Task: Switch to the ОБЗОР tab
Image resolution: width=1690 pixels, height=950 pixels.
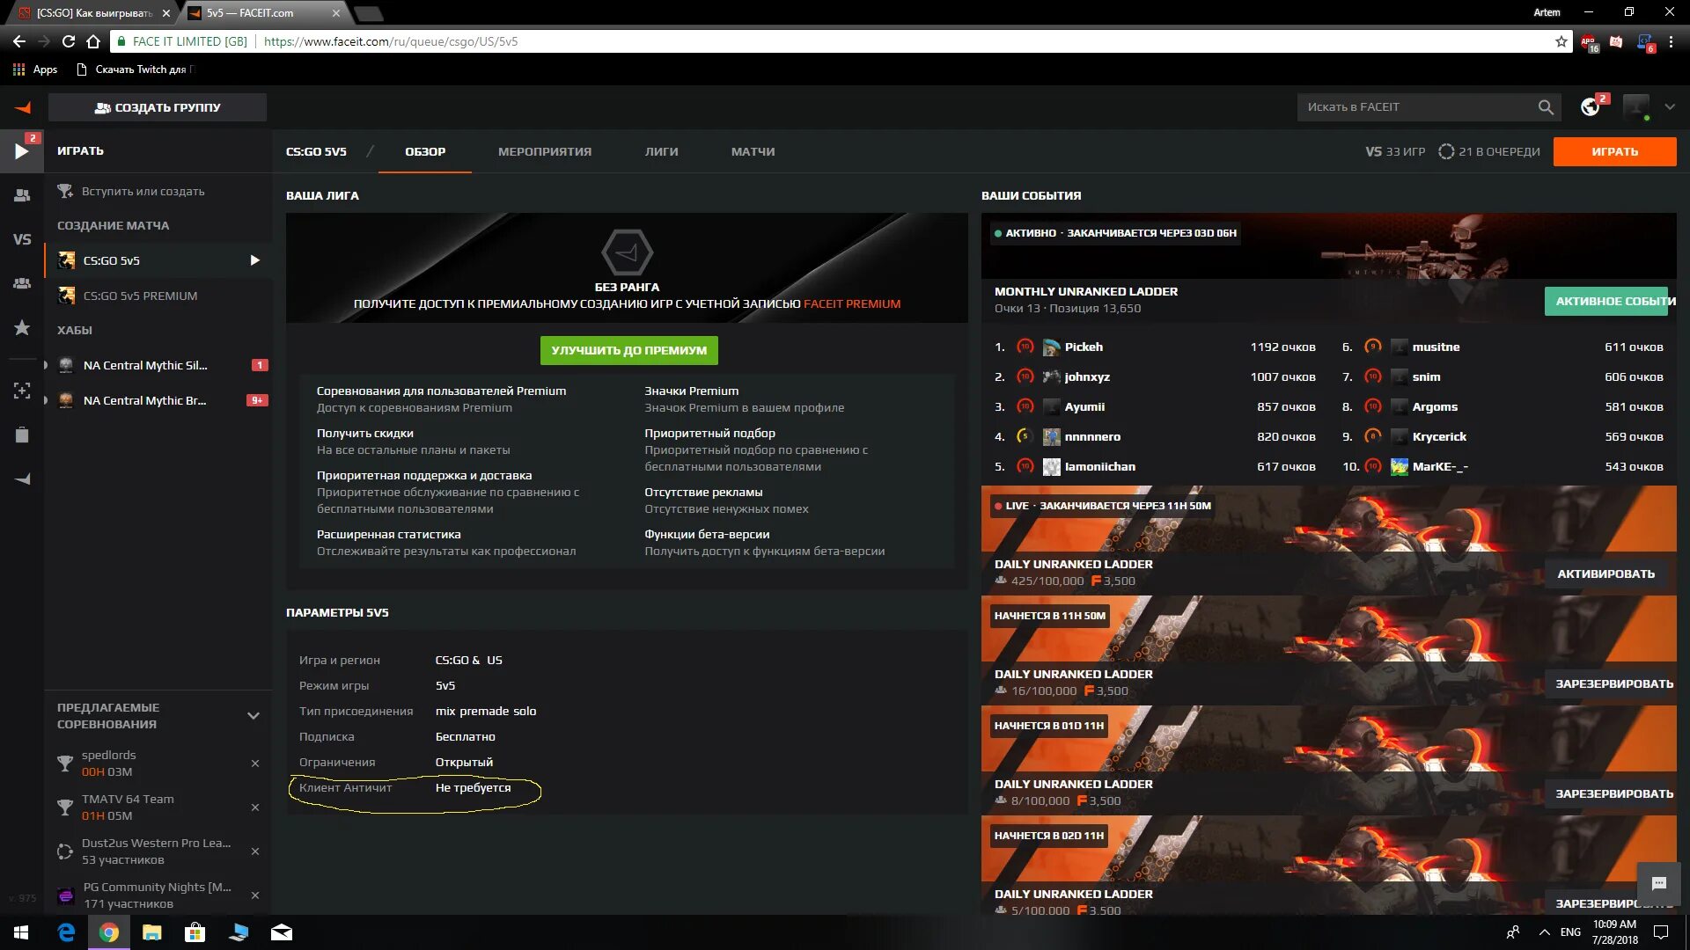Action: tap(425, 151)
